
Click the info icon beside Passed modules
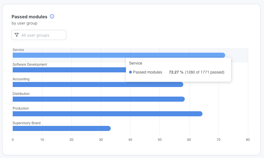[x=52, y=16]
